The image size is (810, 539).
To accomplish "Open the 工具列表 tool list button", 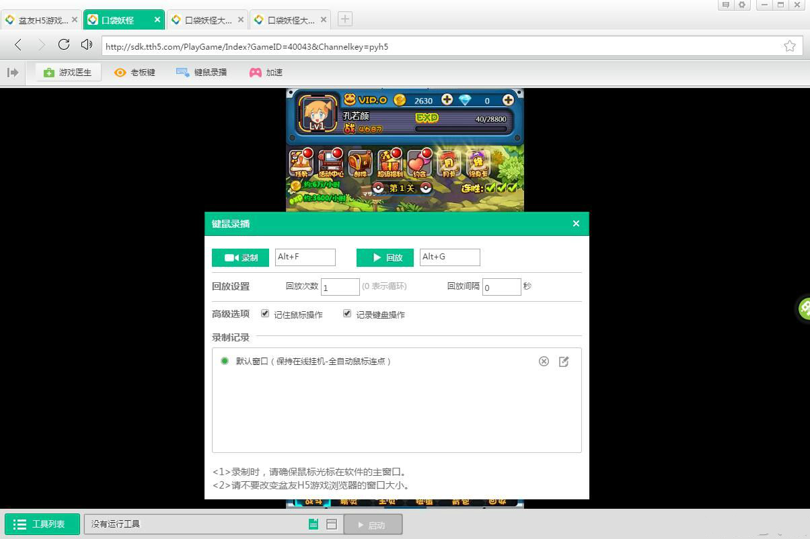I will point(42,524).
